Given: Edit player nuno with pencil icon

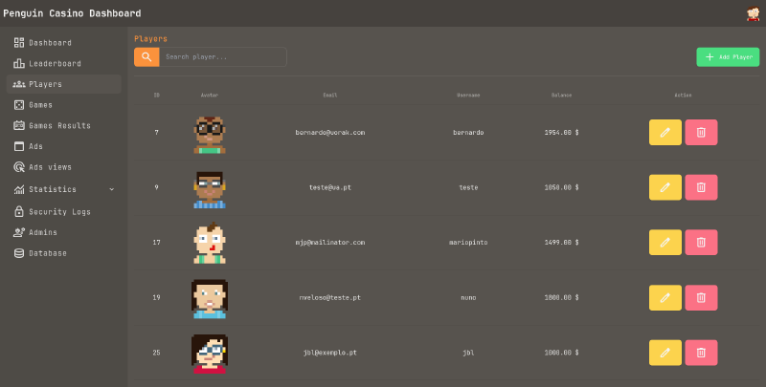Looking at the screenshot, I should pos(665,298).
